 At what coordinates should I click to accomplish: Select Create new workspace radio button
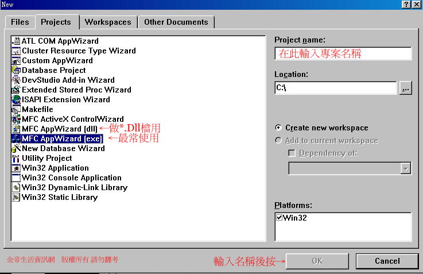point(278,128)
